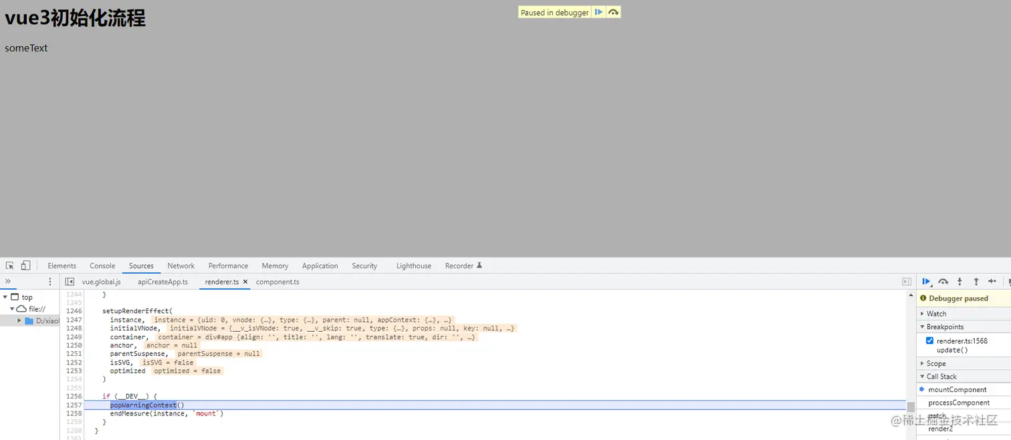Click the vue3初始化流程 page heading
Viewport: 1011px width, 440px height.
pyautogui.click(x=75, y=18)
